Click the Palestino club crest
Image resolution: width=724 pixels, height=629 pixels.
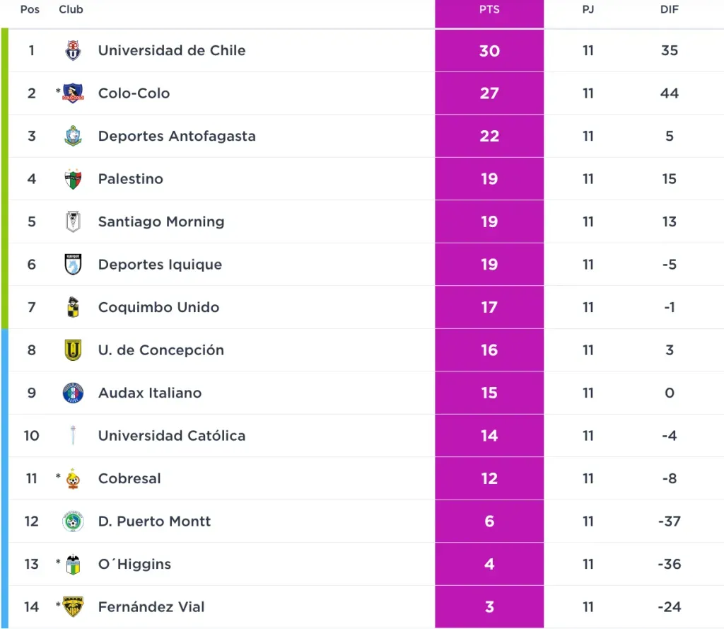pyautogui.click(x=73, y=179)
